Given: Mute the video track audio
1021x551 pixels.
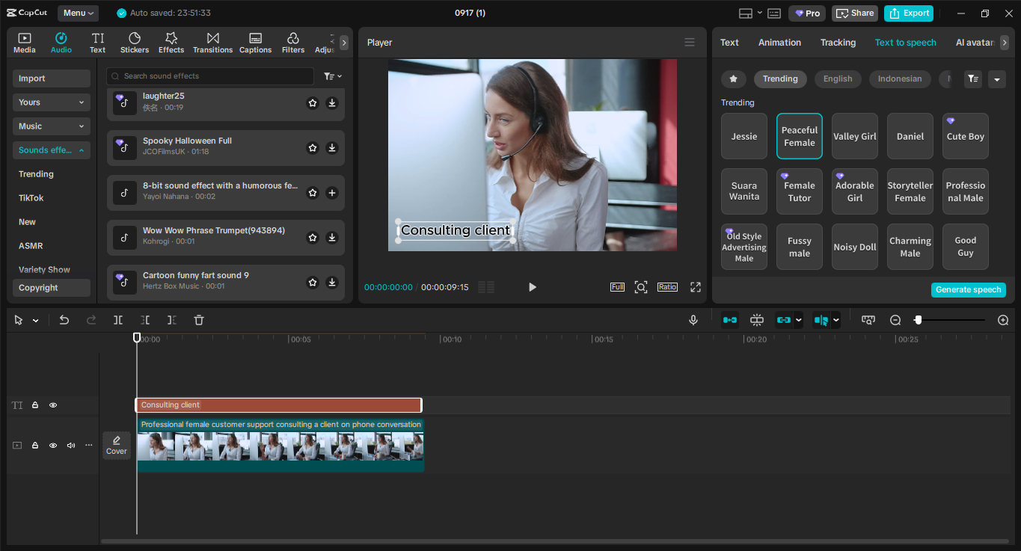Looking at the screenshot, I should pyautogui.click(x=70, y=445).
